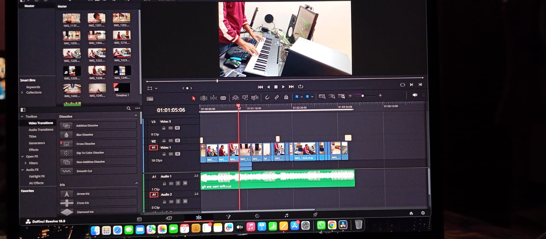546x239 pixels.
Task: Open the Titles category
Action: (32, 137)
